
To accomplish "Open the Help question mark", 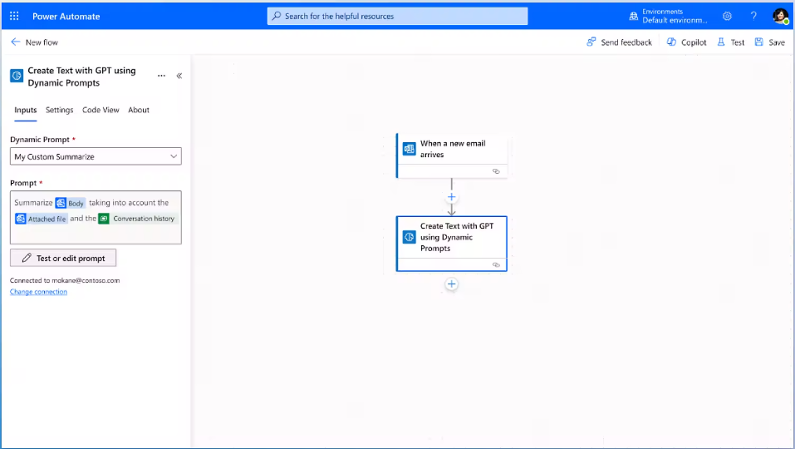I will click(753, 16).
